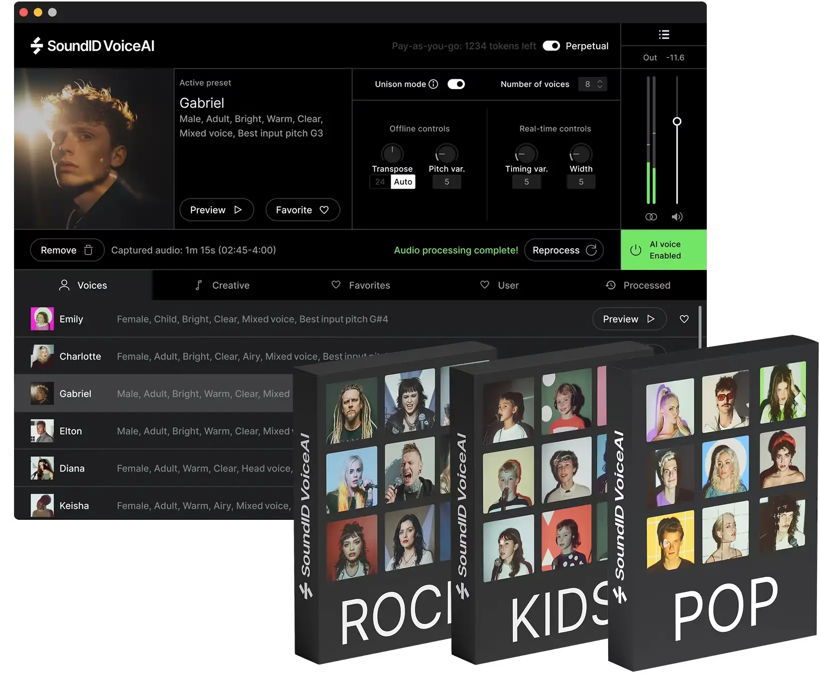Screen dimensions: 820x677
Task: Preview the Emily voice preset
Action: tap(629, 319)
